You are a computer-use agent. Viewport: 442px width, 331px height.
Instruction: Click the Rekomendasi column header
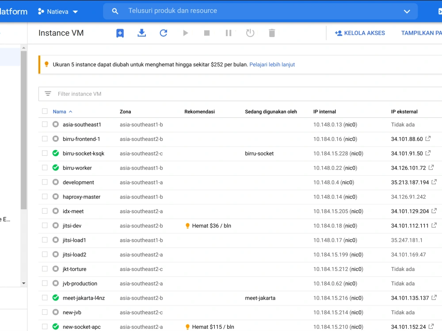click(199, 112)
